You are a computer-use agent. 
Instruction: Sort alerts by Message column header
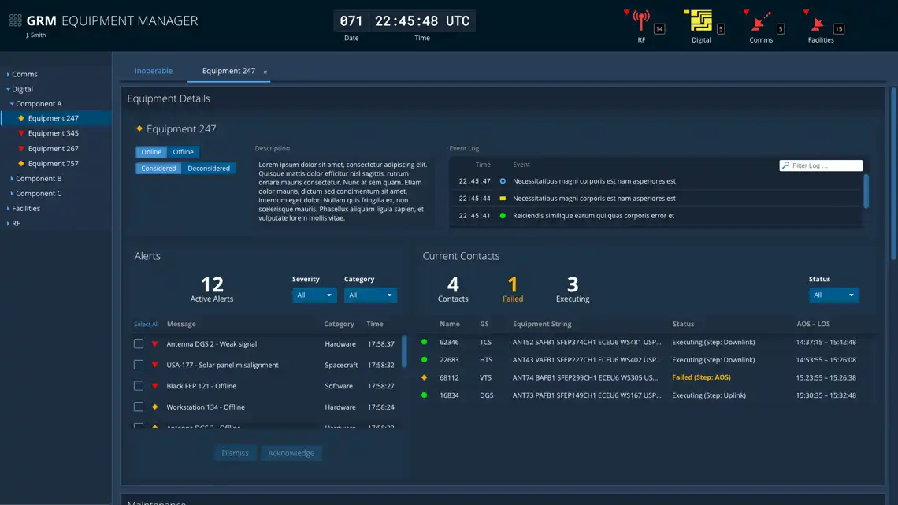[x=181, y=324]
